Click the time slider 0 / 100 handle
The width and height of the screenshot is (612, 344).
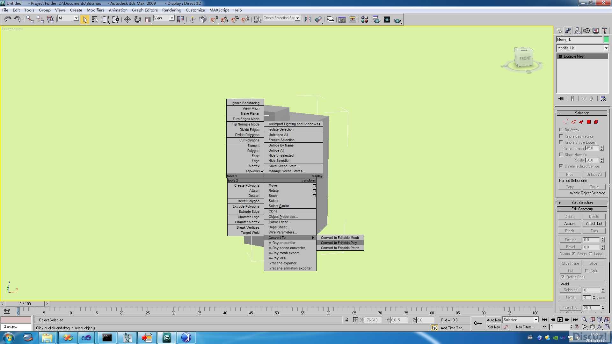click(25, 304)
